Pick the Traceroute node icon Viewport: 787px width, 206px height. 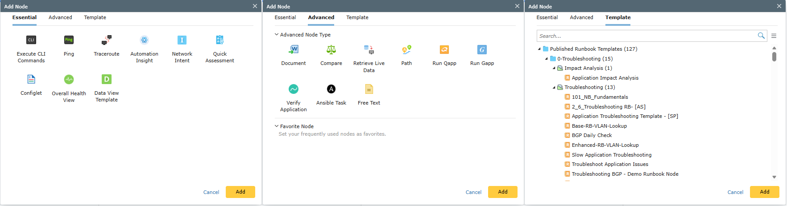107,40
